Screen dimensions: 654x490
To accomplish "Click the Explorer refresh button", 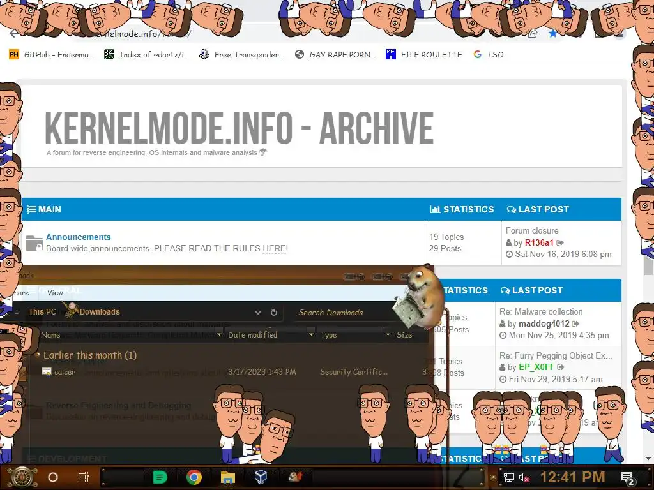I will [274, 312].
